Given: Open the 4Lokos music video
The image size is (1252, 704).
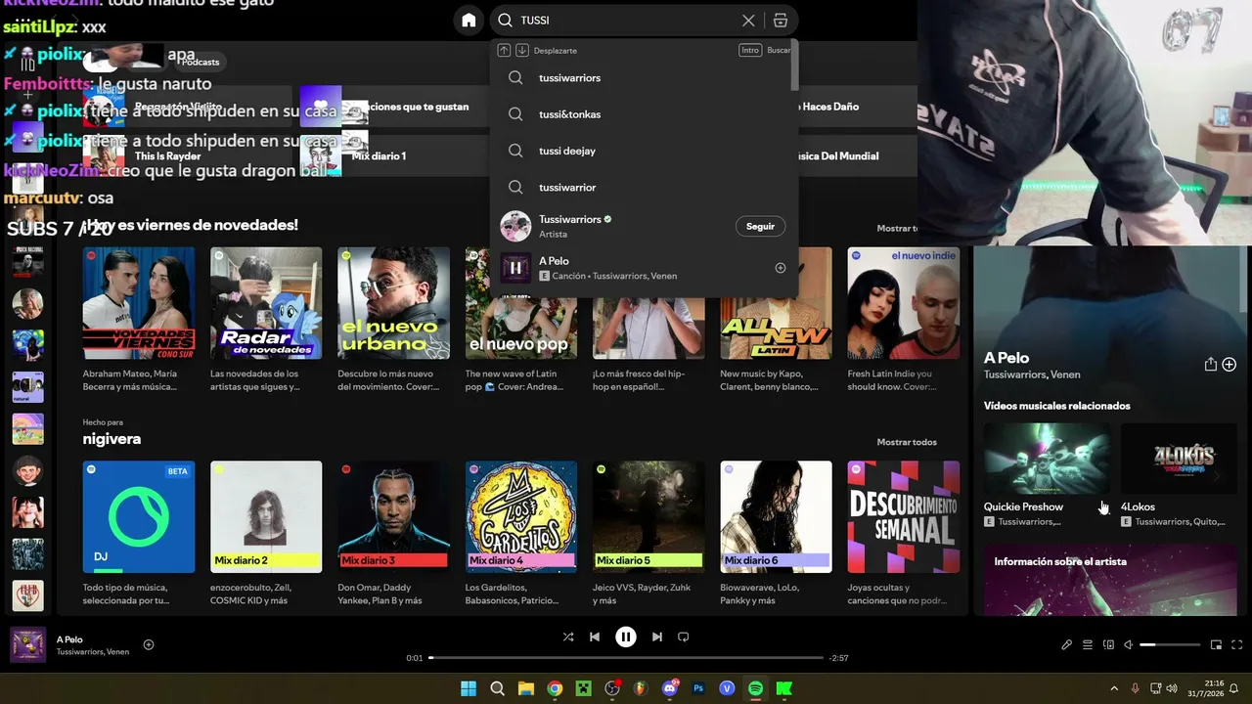Looking at the screenshot, I should [1179, 474].
